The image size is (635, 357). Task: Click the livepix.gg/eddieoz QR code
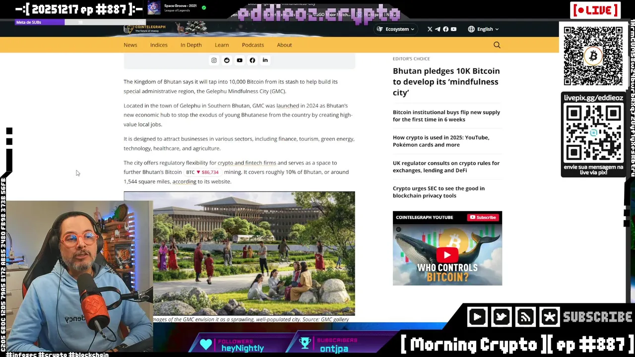(x=593, y=133)
